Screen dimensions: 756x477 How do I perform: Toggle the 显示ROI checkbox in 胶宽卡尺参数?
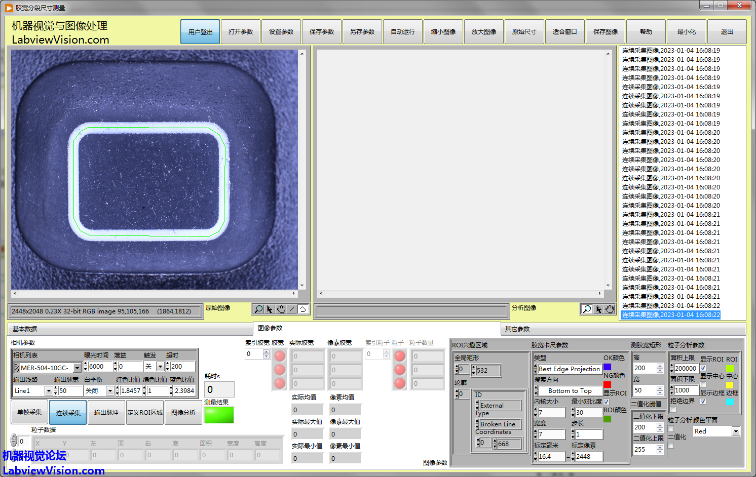point(606,402)
